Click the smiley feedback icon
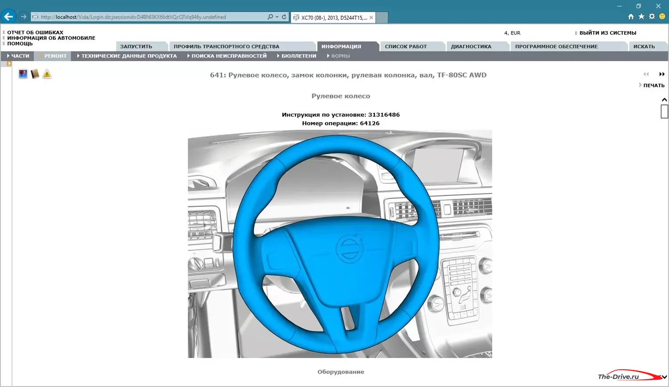This screenshot has width=669, height=387. click(662, 16)
